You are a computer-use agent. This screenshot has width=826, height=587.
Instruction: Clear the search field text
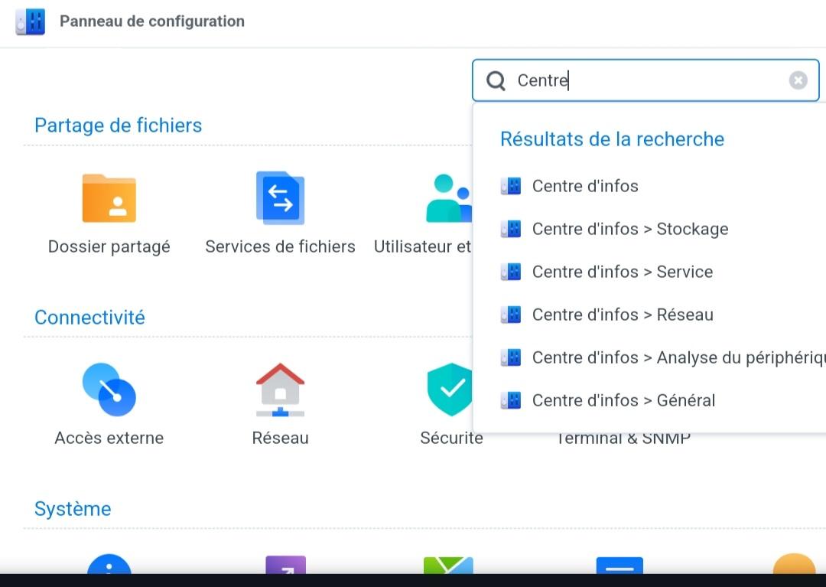[798, 80]
